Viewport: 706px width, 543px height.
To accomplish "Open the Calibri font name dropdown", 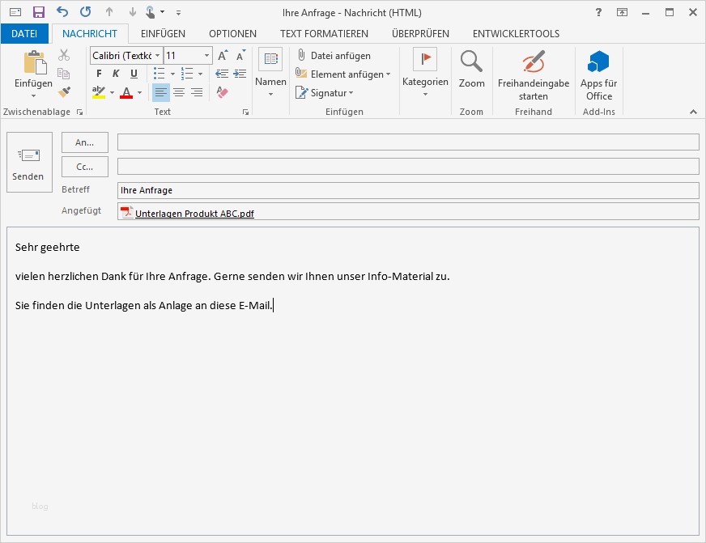I will (x=157, y=56).
